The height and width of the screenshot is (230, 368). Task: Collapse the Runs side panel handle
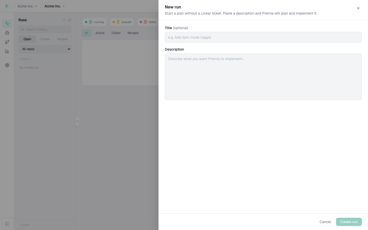point(77,121)
